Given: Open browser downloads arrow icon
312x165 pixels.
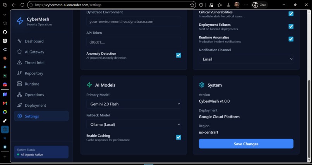Looking at the screenshot, I should pyautogui.click(x=228, y=5).
